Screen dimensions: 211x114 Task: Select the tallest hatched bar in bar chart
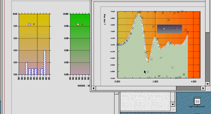click(x=44, y=62)
